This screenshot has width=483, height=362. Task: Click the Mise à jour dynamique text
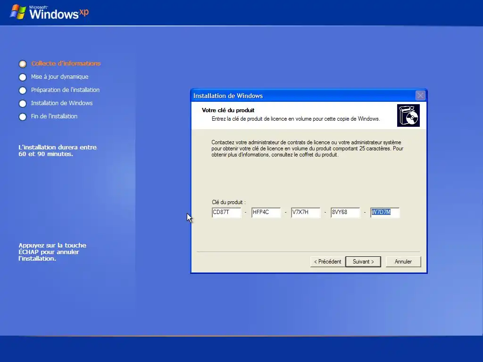pos(60,77)
